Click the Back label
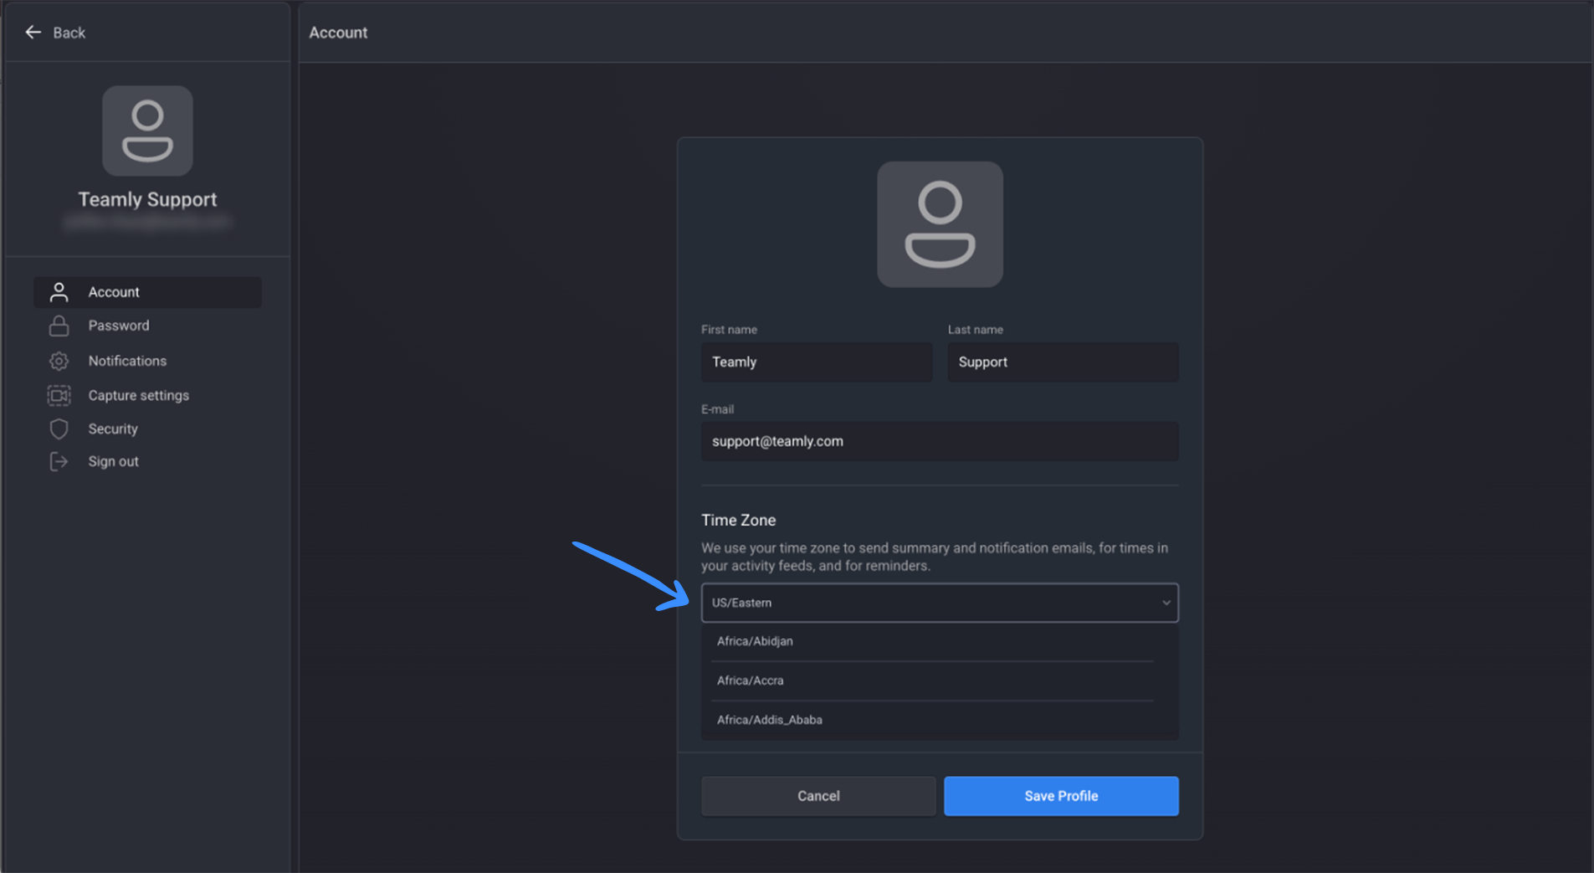Viewport: 1594px width, 873px height. click(69, 33)
